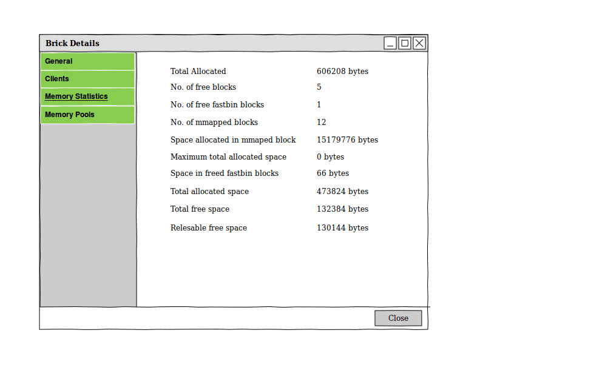Click the 132384 bytes free space value
Viewport: 605px width, 367px height.
pyautogui.click(x=342, y=209)
